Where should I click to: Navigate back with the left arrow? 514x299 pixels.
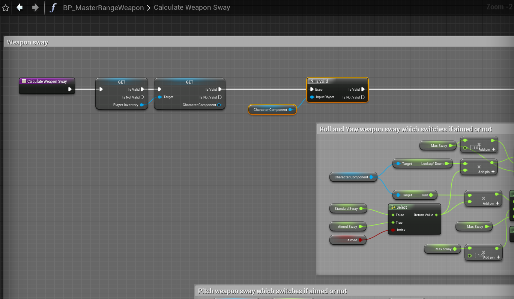20,7
